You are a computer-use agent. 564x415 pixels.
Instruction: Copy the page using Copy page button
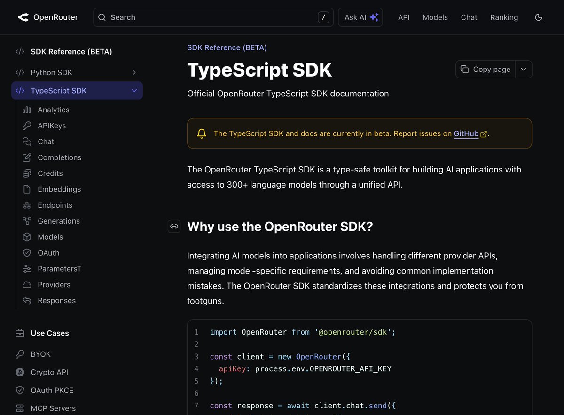coord(485,69)
